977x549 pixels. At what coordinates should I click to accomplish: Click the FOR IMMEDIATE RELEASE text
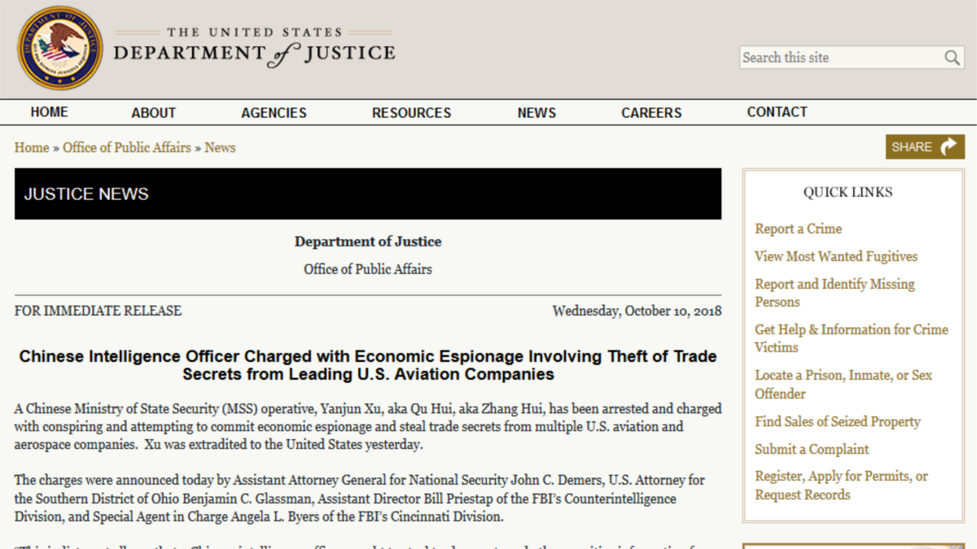click(98, 311)
